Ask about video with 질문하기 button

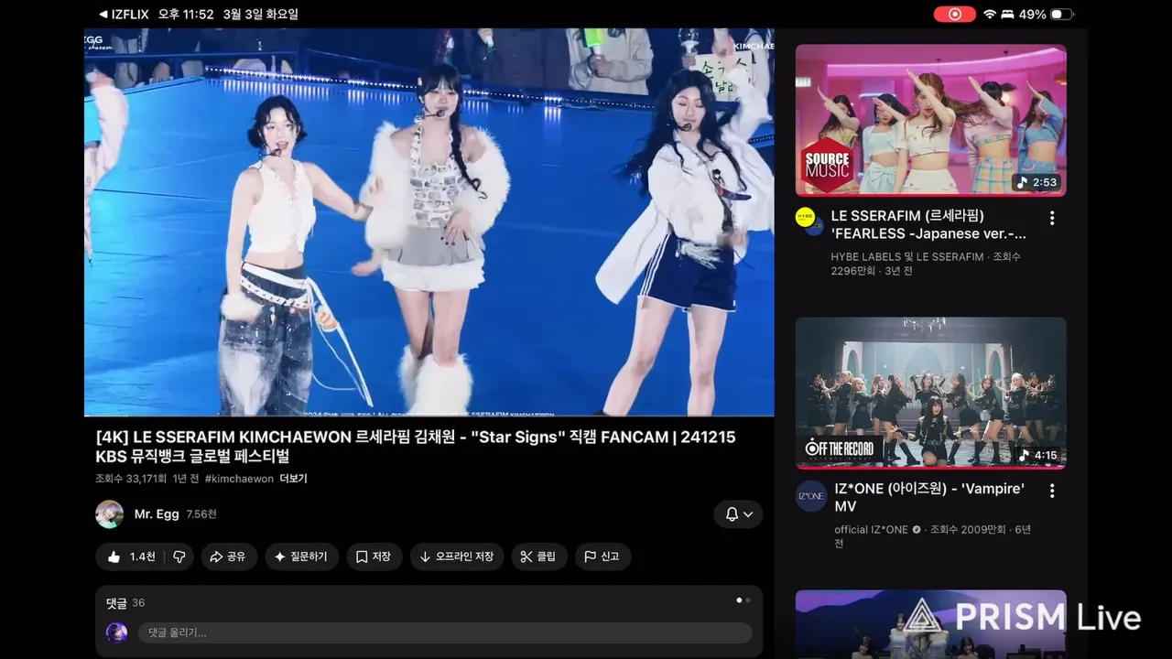(x=301, y=556)
